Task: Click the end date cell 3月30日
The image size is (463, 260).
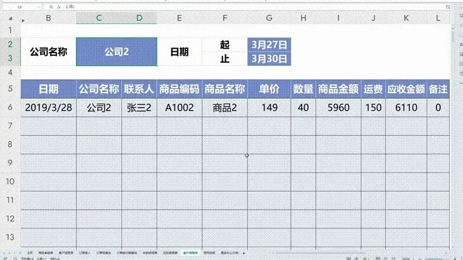Action: pos(270,59)
